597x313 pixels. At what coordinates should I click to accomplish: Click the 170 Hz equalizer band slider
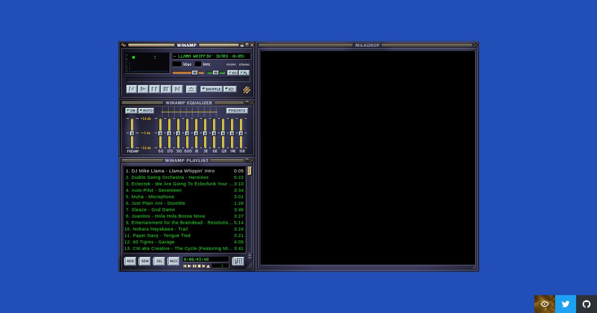tap(169, 133)
